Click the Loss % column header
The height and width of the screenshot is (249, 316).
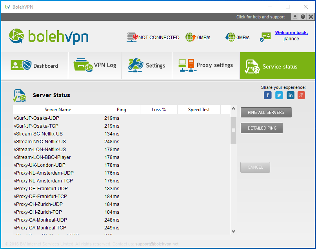coord(159,110)
